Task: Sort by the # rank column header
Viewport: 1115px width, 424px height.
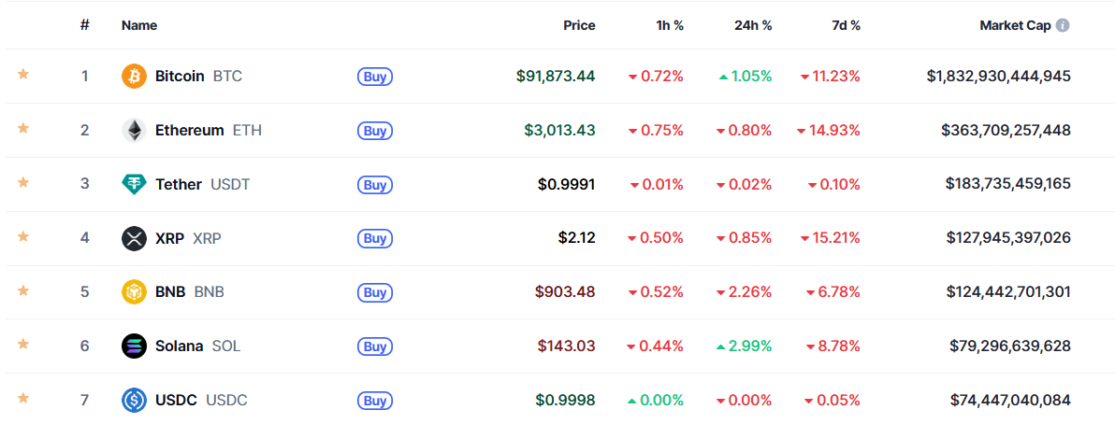Action: pos(84,25)
